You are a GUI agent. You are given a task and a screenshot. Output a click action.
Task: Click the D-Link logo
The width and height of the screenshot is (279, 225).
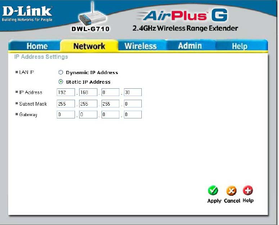pyautogui.click(x=27, y=14)
